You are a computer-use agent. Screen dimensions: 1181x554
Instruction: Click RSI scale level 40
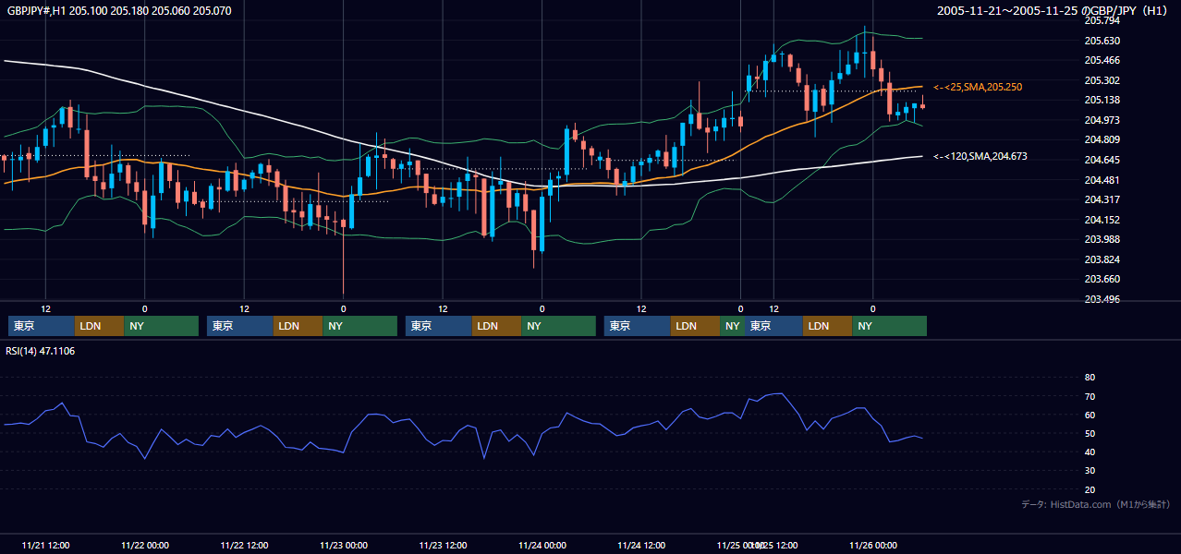[x=1090, y=452]
